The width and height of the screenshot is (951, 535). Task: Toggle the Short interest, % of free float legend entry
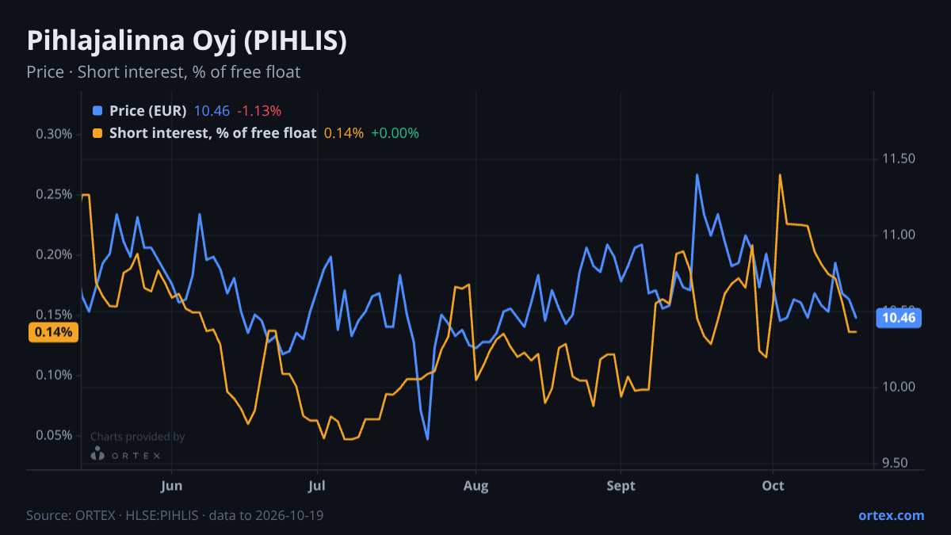tap(256, 133)
